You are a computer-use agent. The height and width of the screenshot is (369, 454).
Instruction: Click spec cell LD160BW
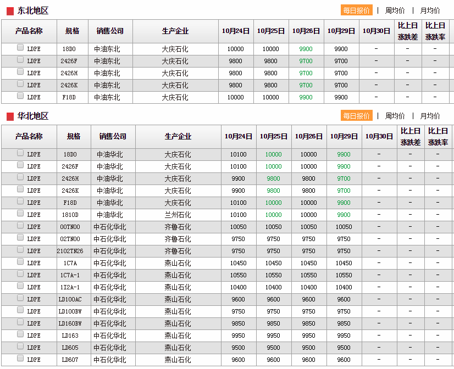(70, 323)
